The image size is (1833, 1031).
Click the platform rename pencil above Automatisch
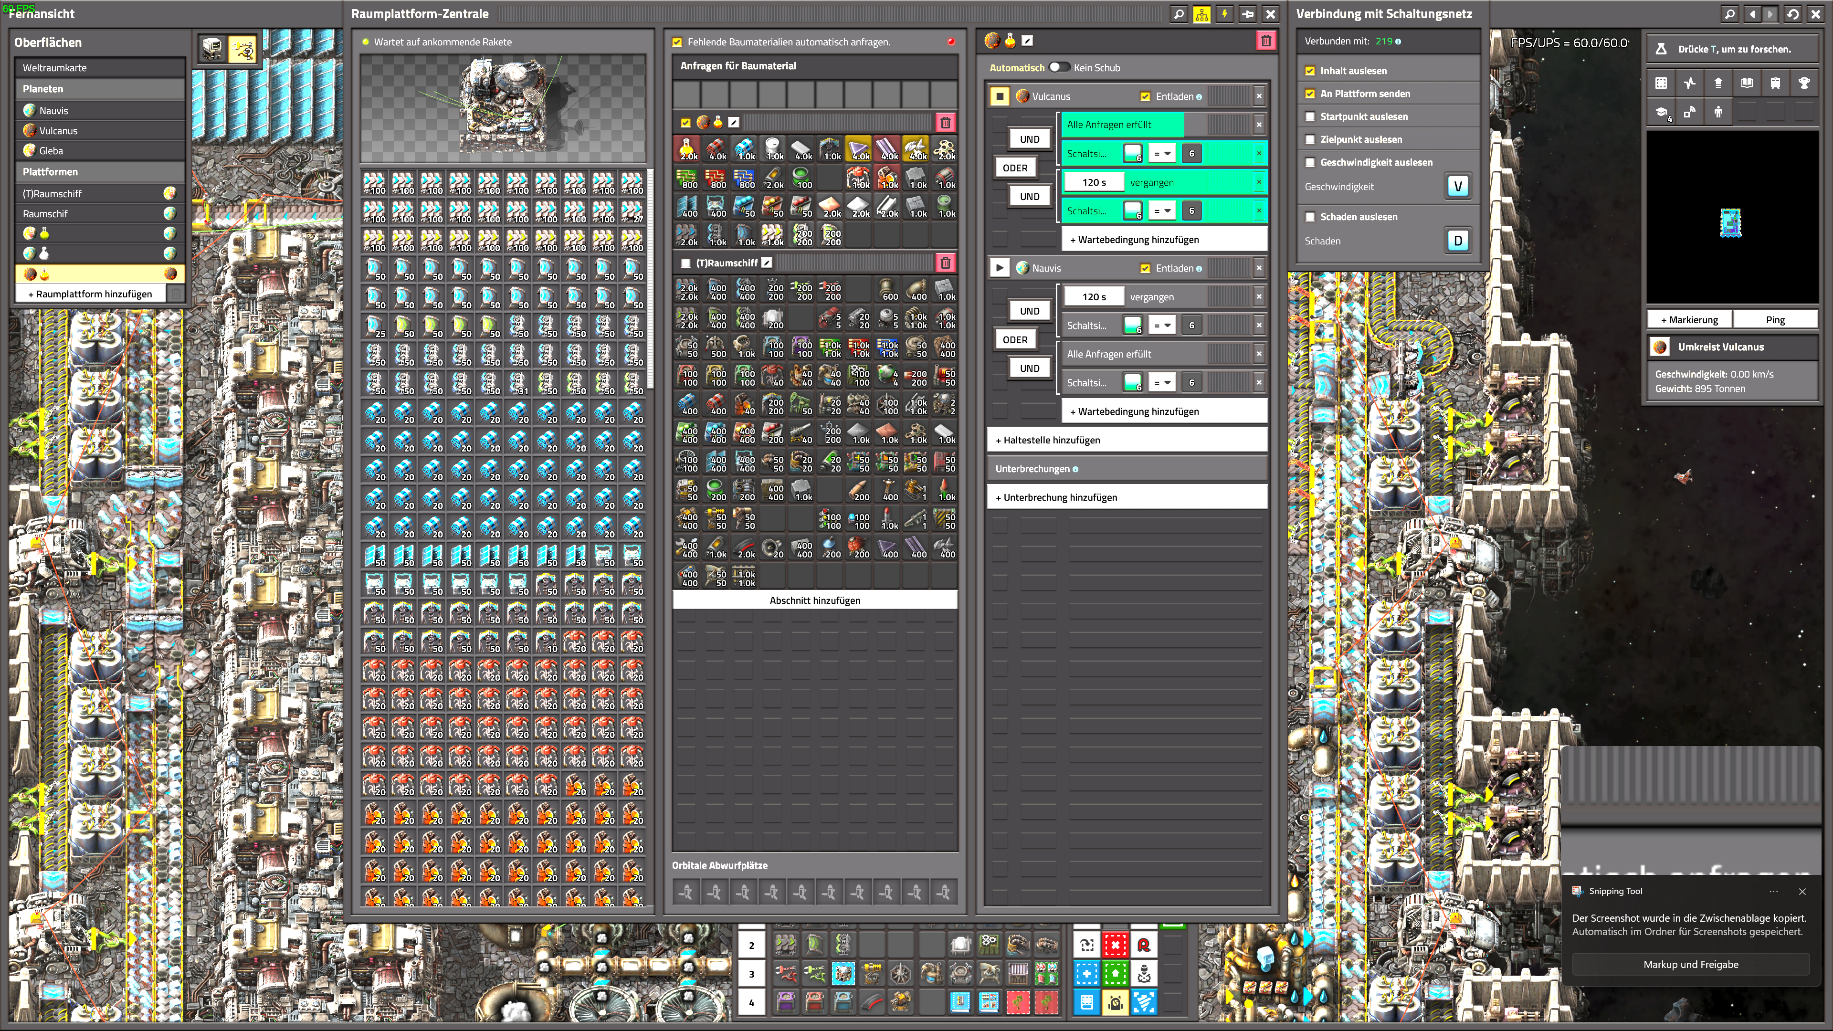pyautogui.click(x=1027, y=41)
